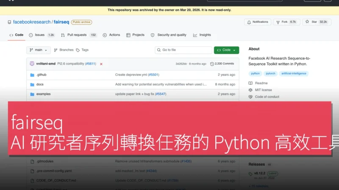
Task: Switch to the Code tab
Action: 16,35
